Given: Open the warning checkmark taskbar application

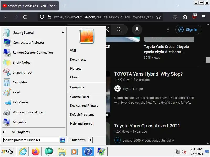Looking at the screenshot, I should coord(101,152).
